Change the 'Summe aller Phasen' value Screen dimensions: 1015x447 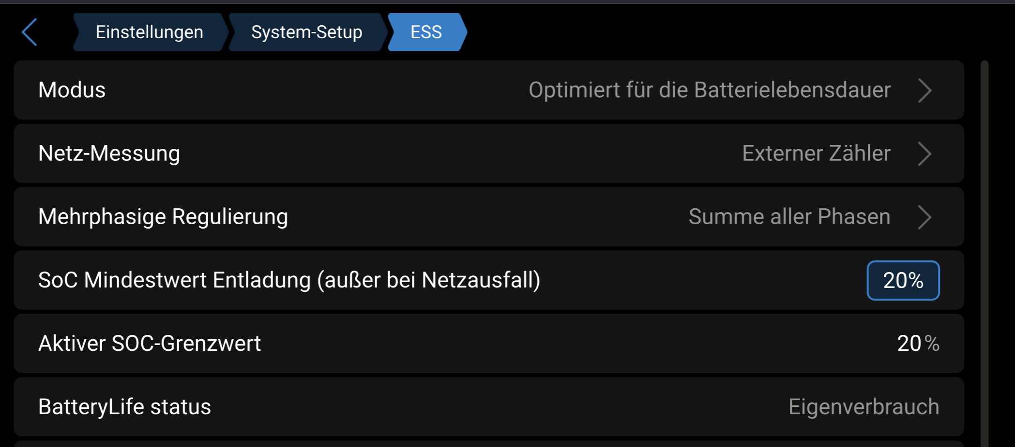(789, 217)
